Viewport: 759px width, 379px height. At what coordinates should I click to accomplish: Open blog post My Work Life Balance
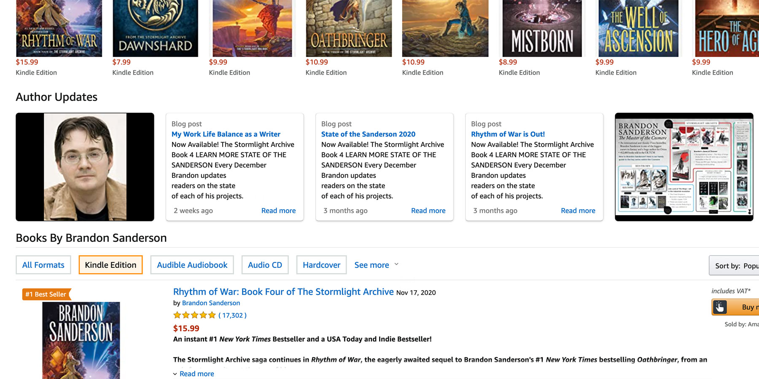(x=226, y=134)
